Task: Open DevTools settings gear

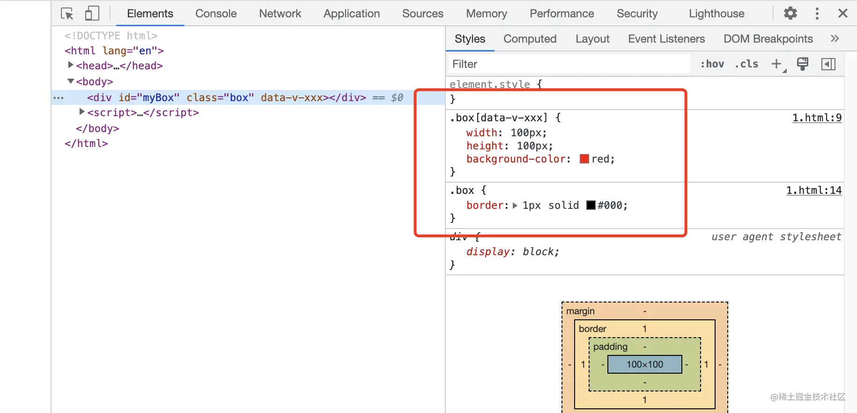Action: [791, 14]
